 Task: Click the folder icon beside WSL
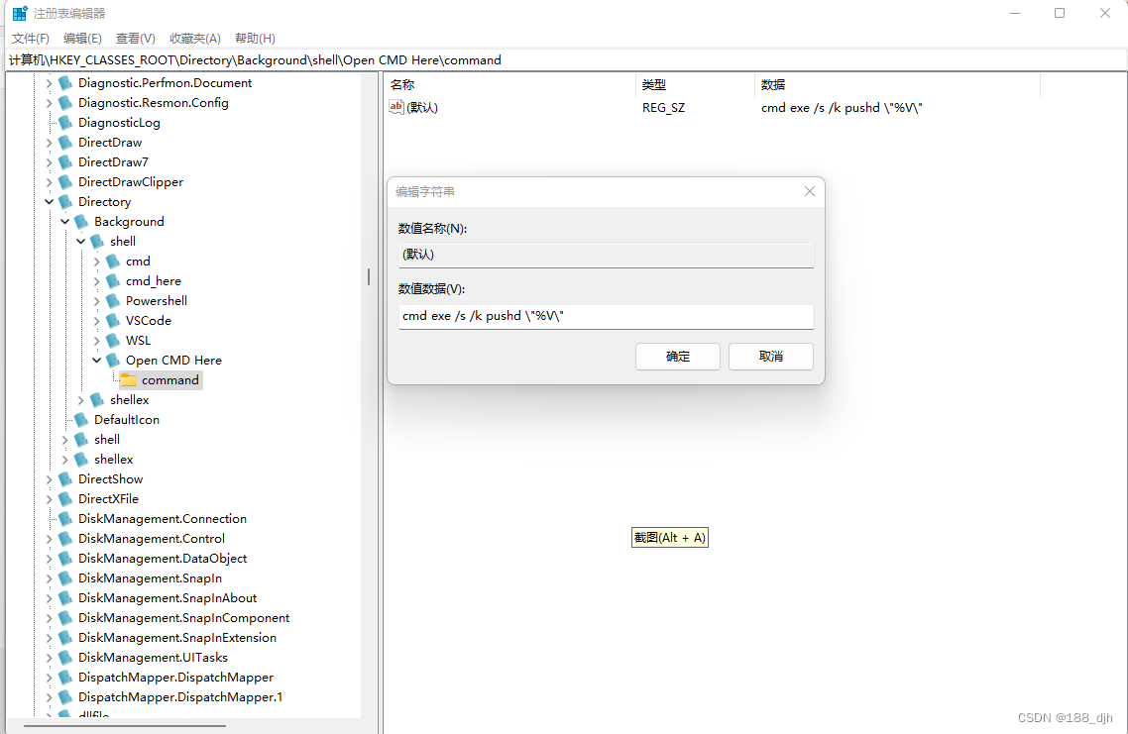coord(113,340)
